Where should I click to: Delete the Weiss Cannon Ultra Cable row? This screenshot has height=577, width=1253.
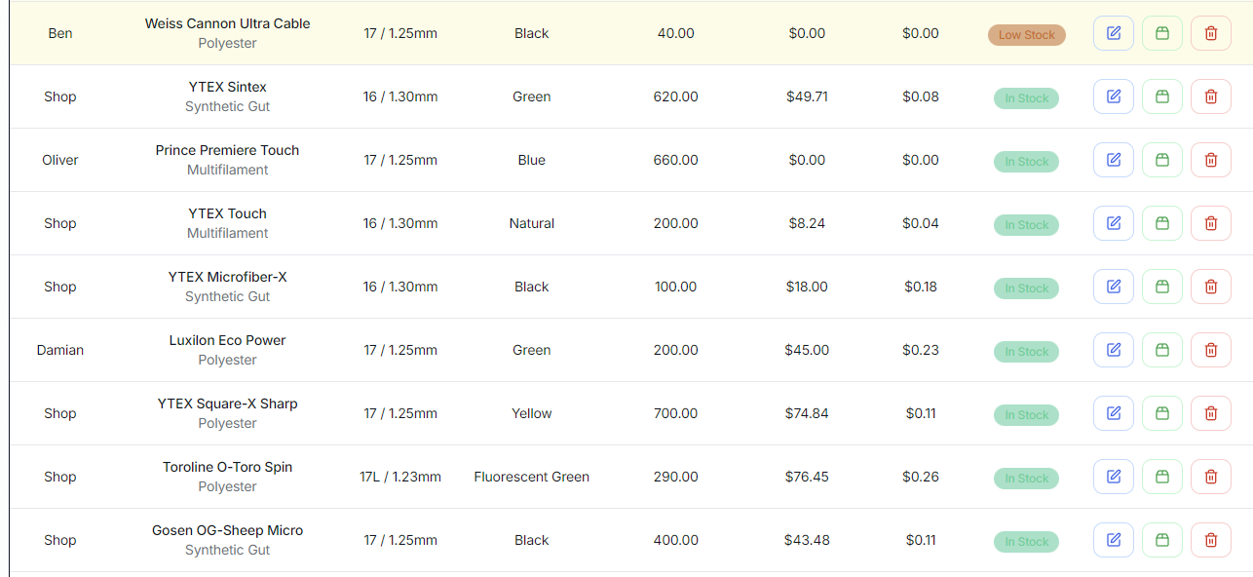[1211, 33]
